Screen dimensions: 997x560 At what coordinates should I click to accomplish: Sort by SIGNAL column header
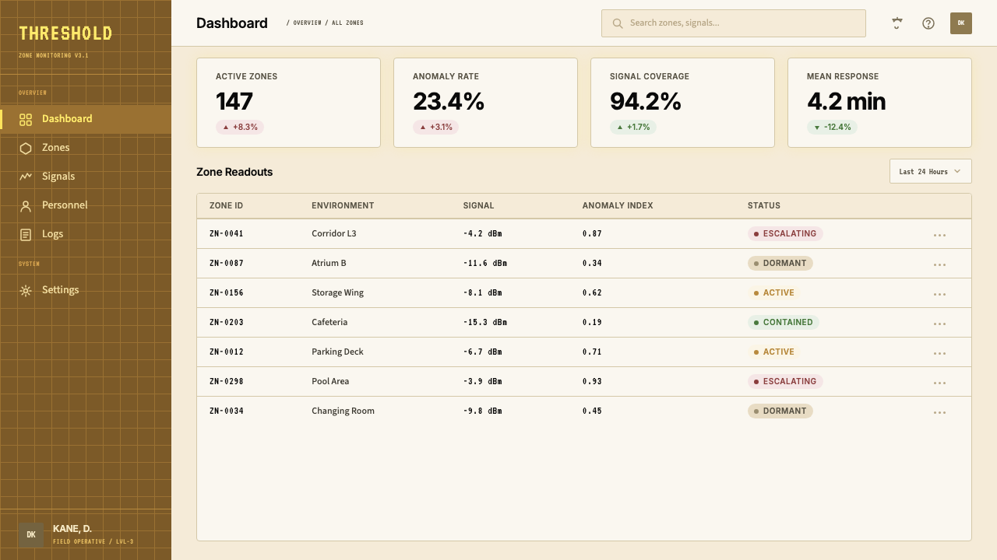tap(478, 206)
